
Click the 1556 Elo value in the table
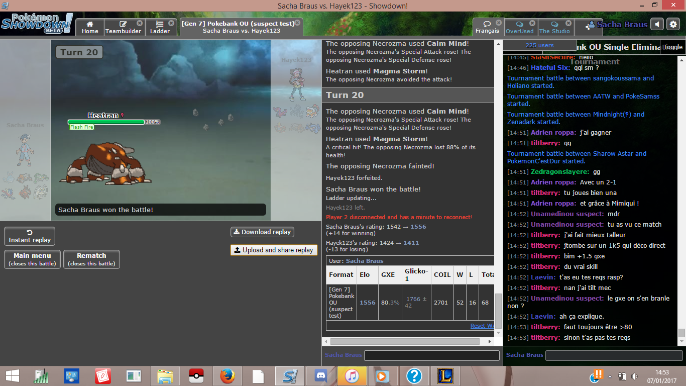[x=368, y=303]
